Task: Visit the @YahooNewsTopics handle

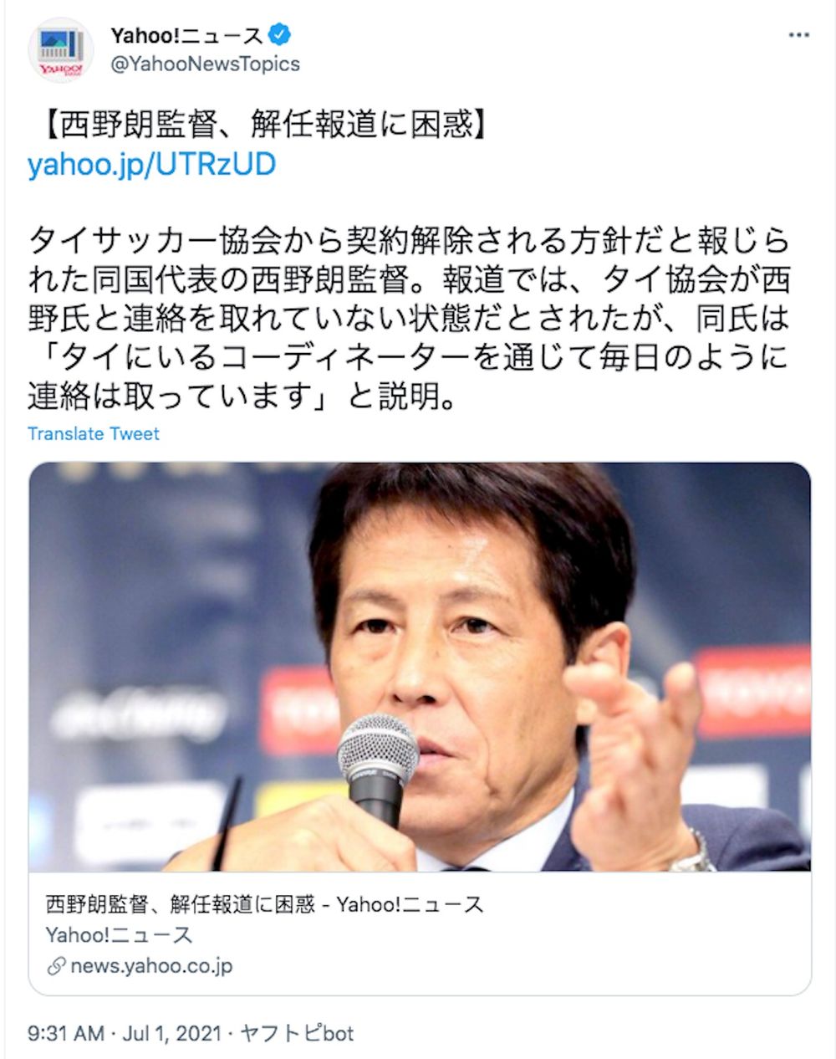Action: (x=205, y=64)
